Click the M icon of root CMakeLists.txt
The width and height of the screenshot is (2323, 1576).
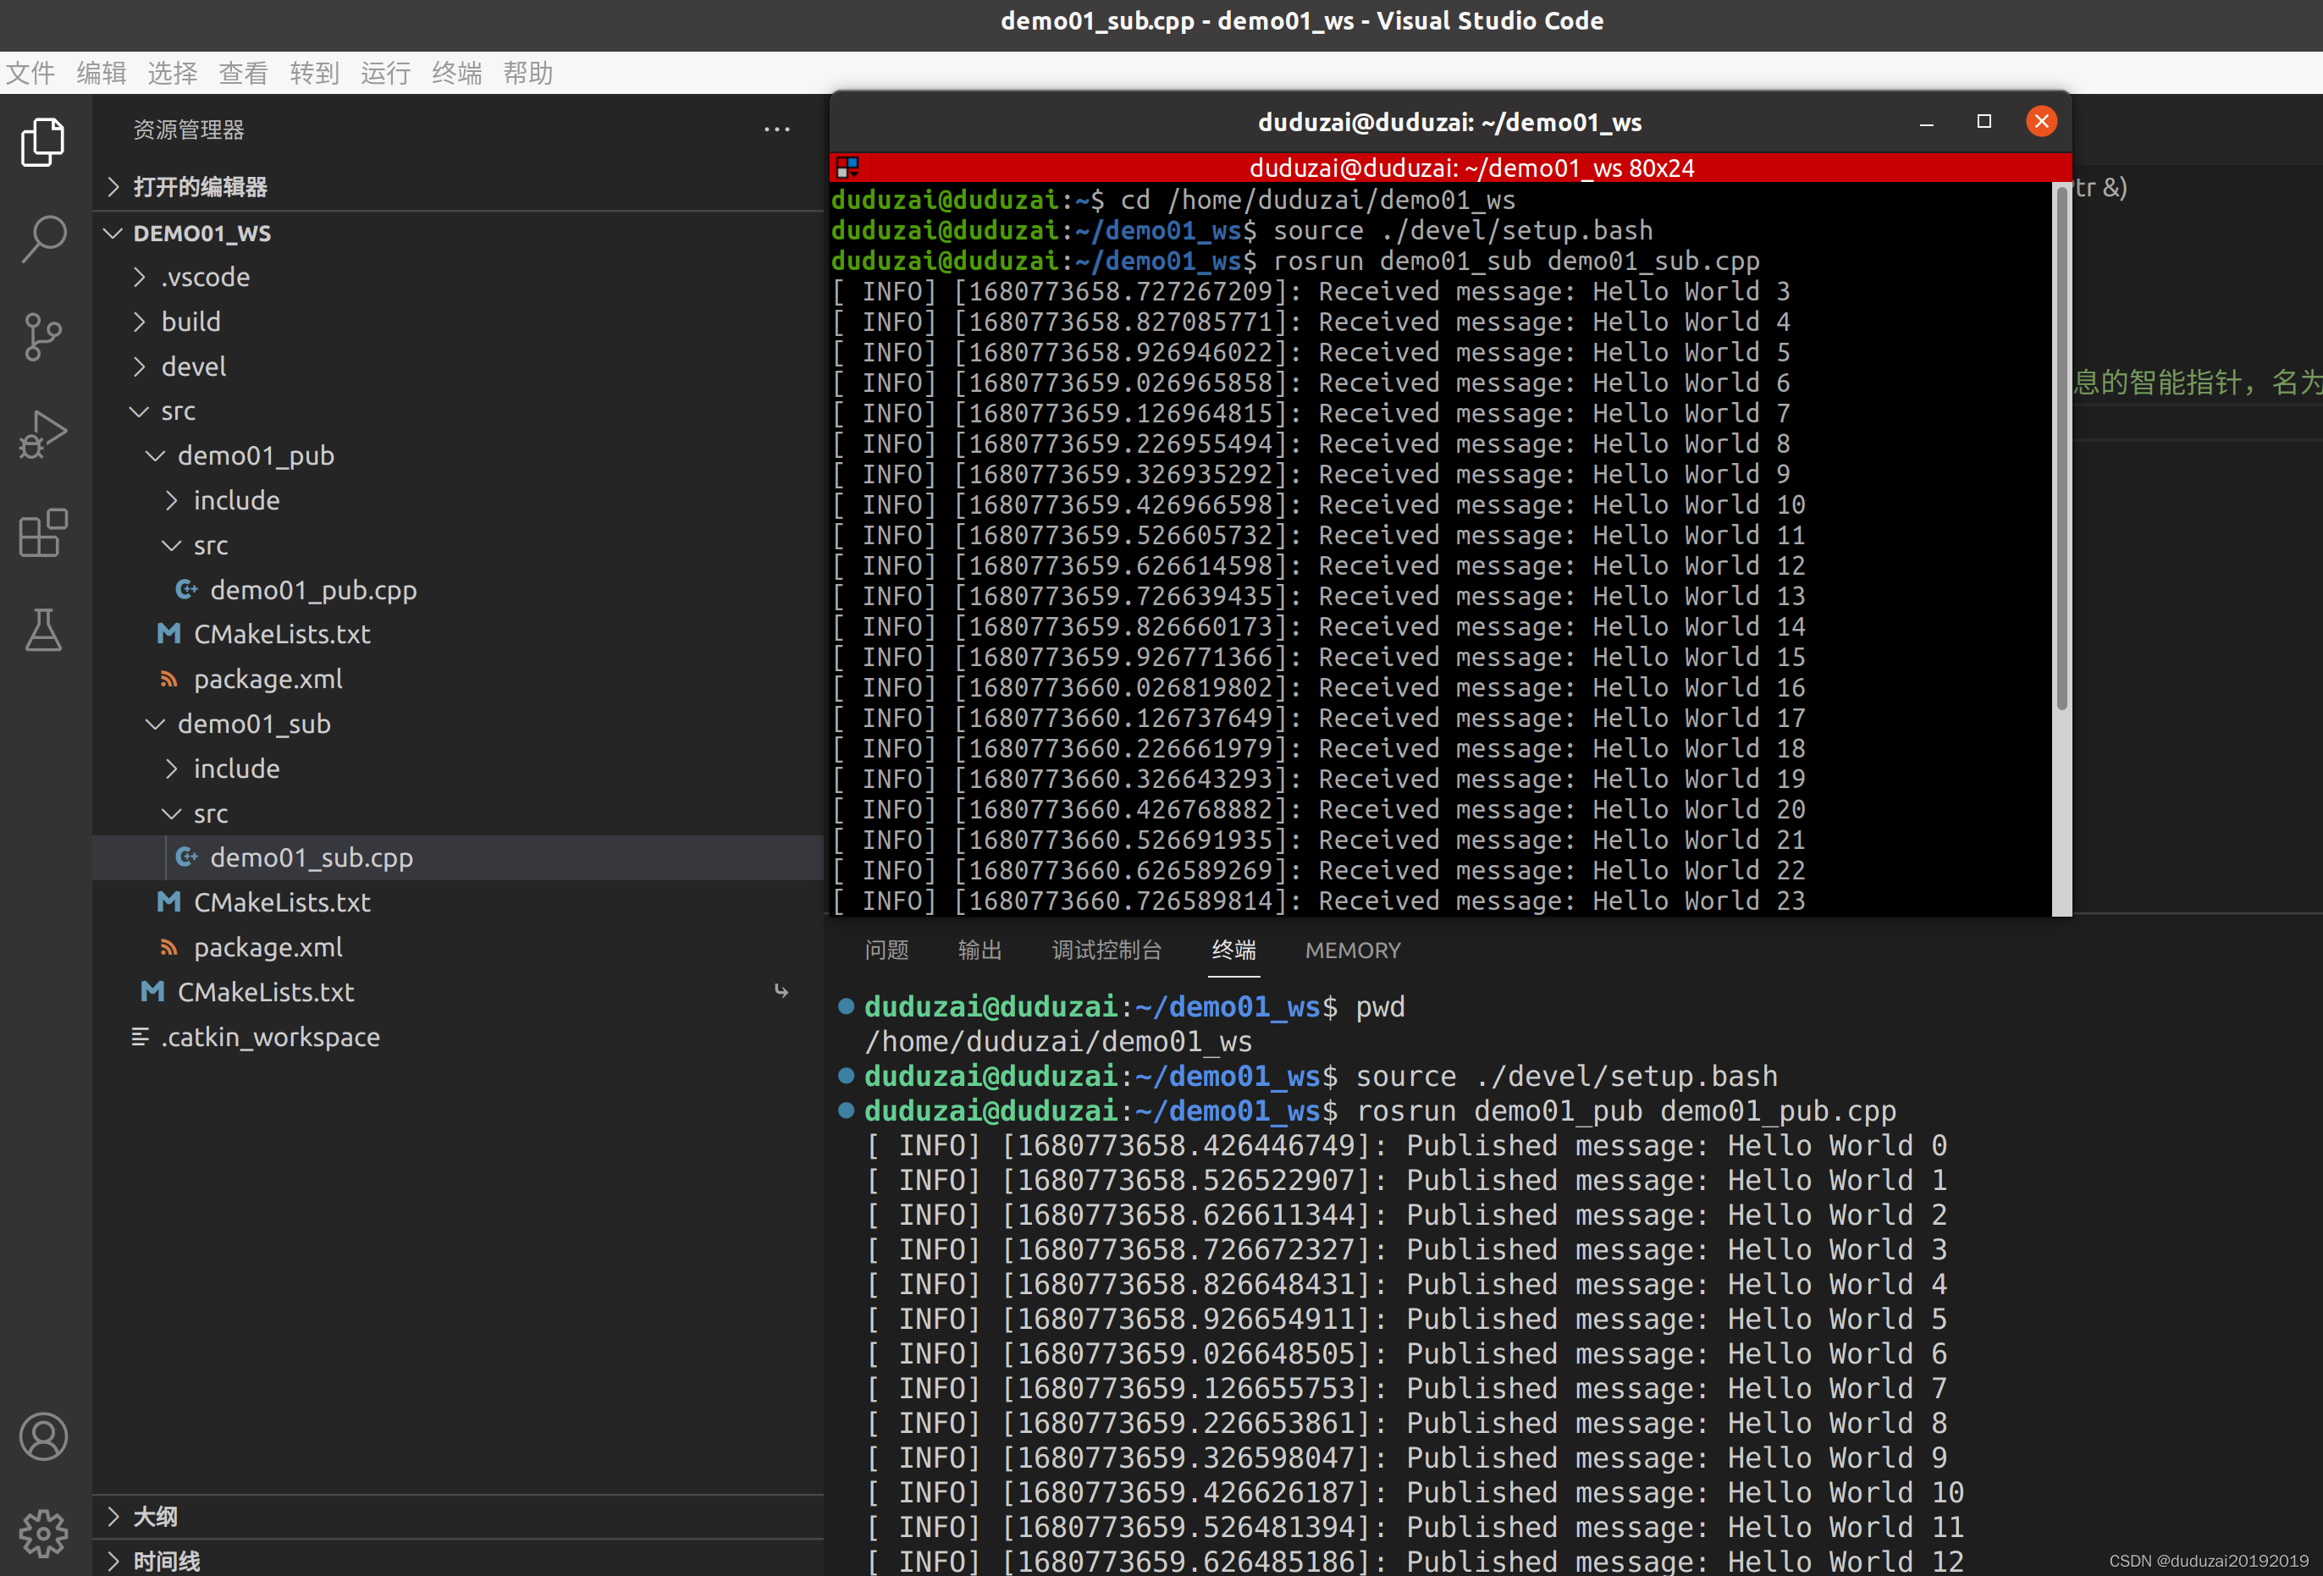(x=153, y=992)
